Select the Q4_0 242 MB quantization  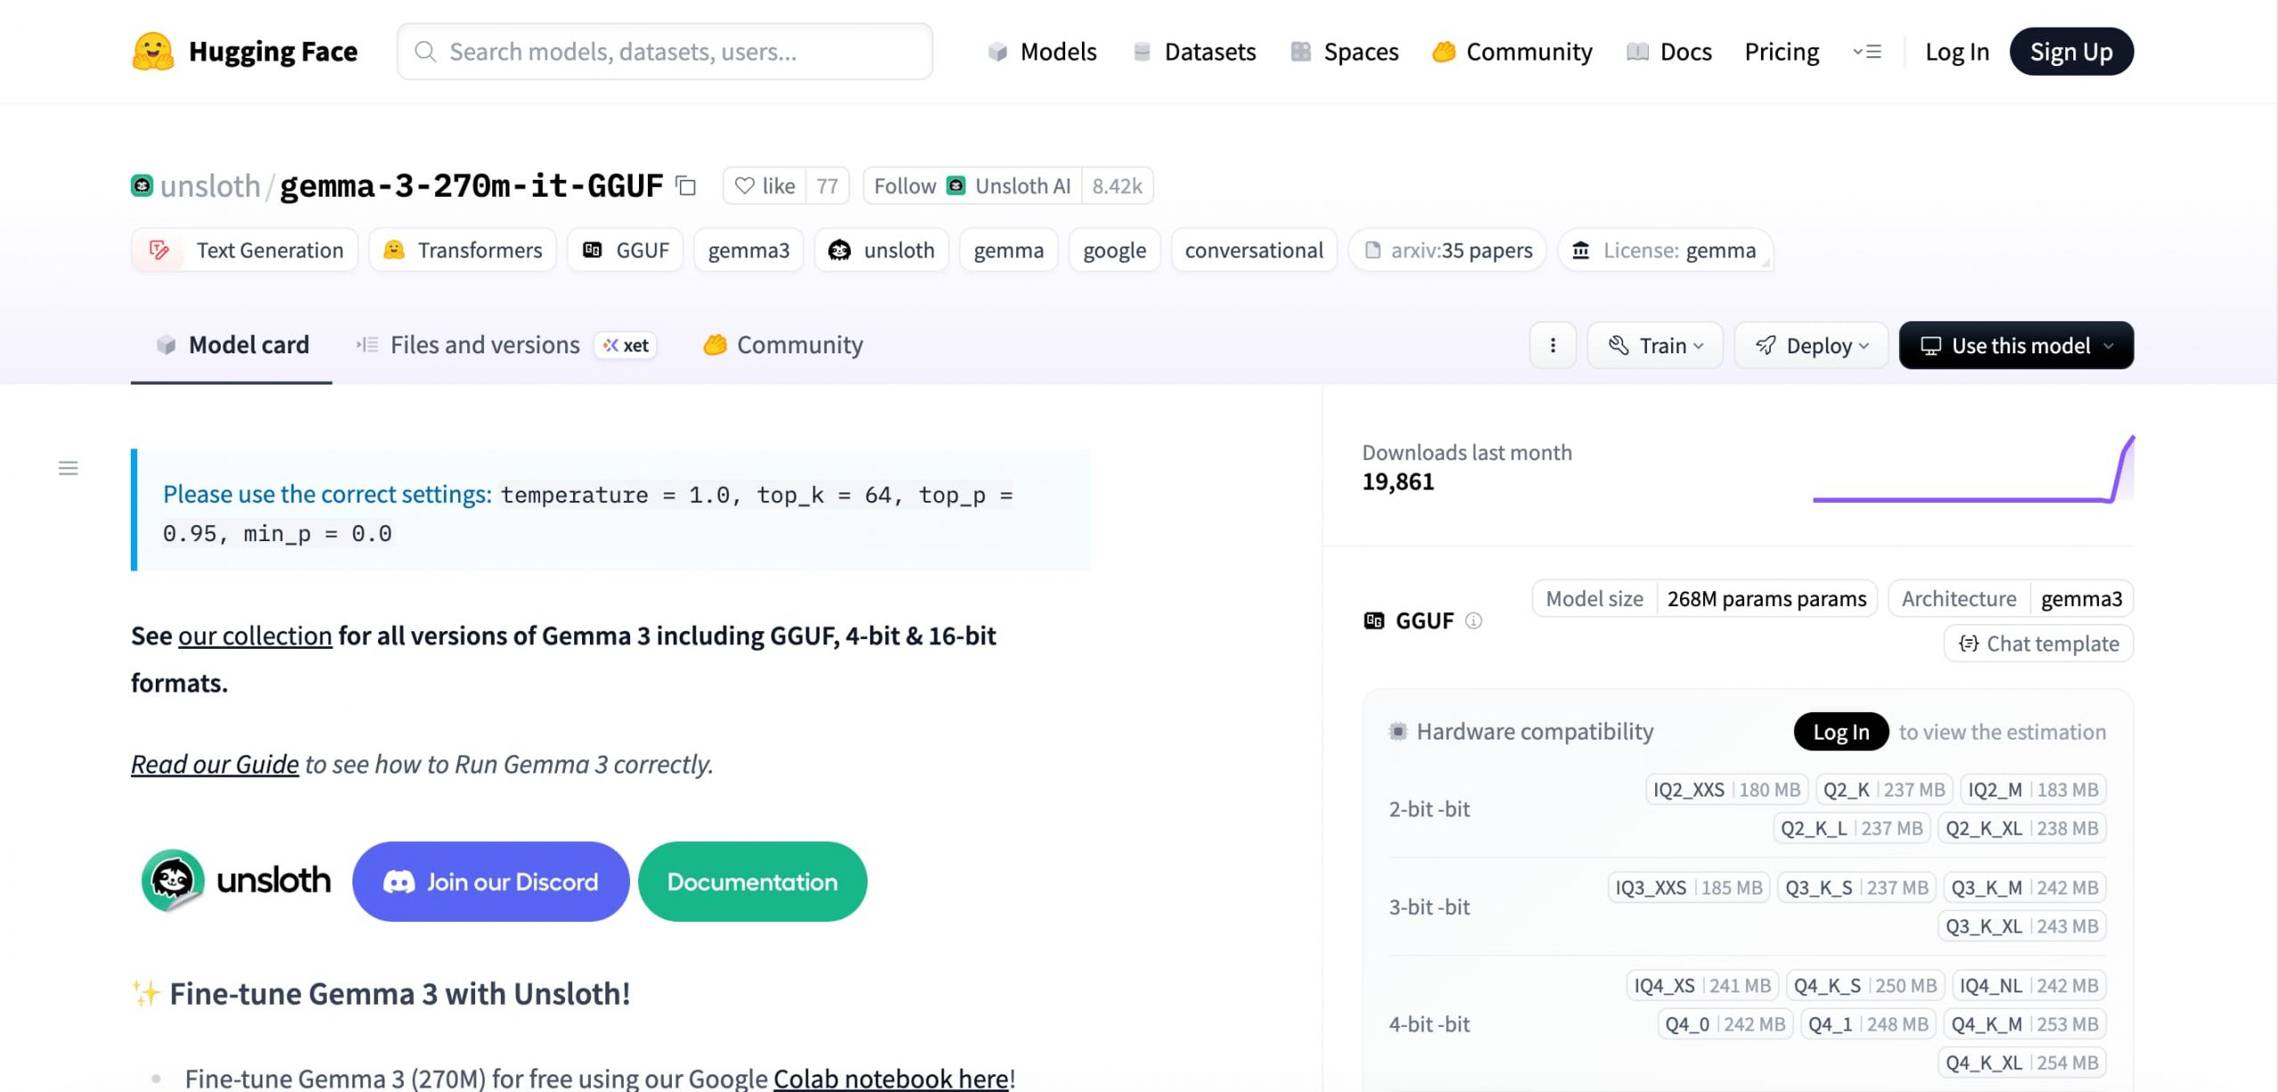(1725, 1023)
